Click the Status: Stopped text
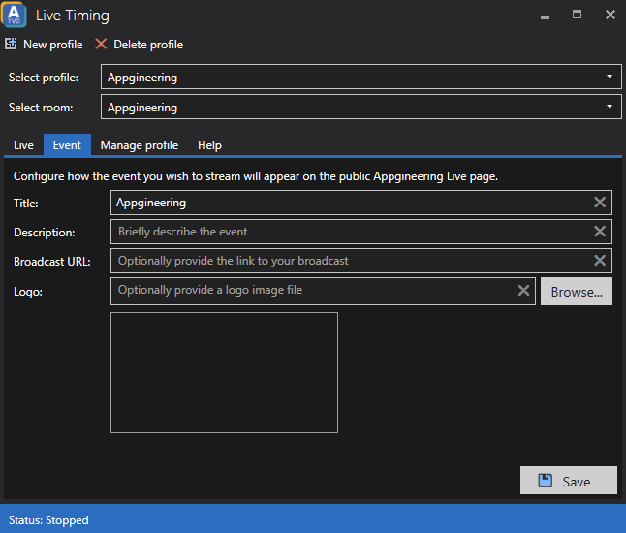This screenshot has width=626, height=533. pos(48,520)
